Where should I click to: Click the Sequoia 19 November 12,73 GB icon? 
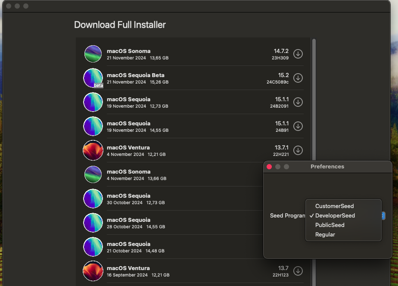[93, 102]
